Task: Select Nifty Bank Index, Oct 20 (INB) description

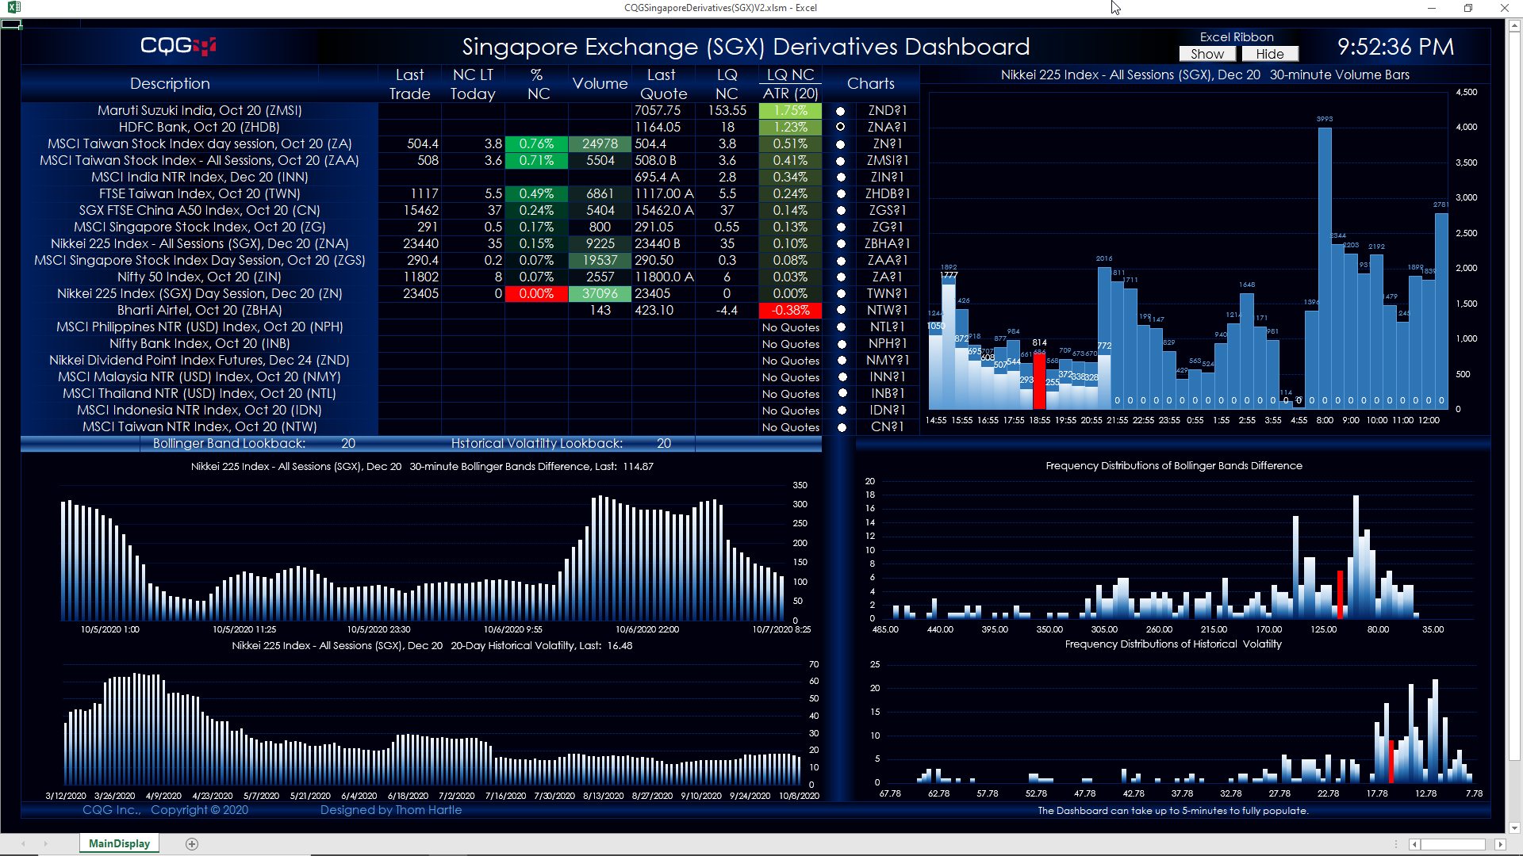Action: (199, 344)
